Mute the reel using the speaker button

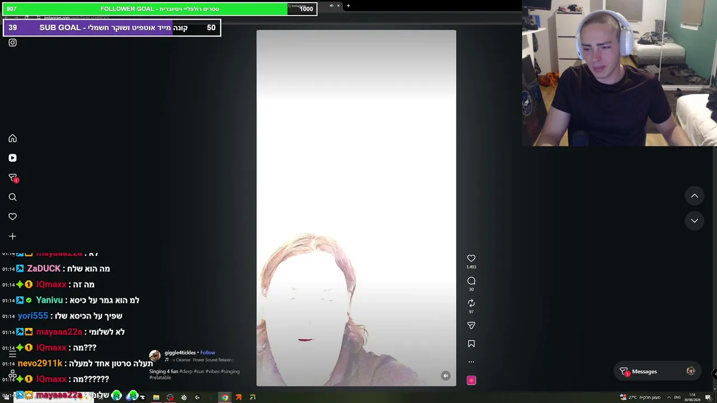tap(445, 376)
